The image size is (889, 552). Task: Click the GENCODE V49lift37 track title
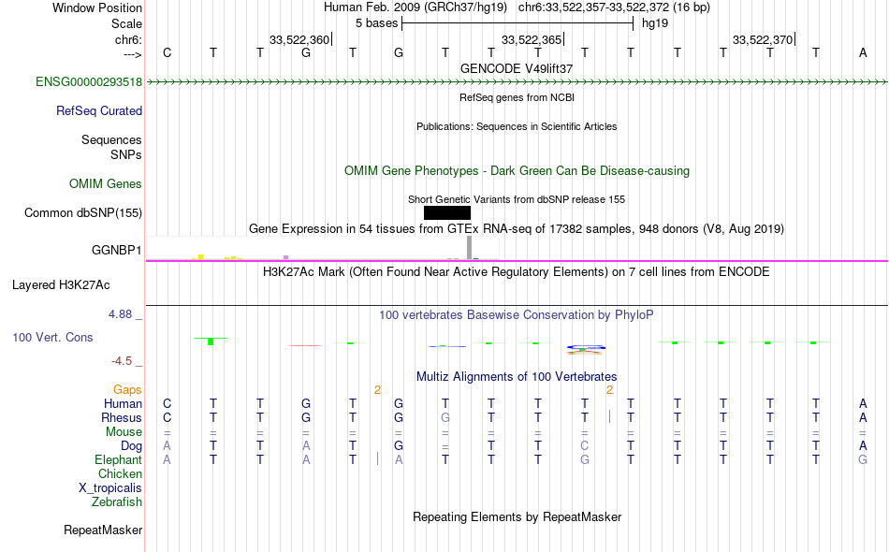[x=517, y=68]
